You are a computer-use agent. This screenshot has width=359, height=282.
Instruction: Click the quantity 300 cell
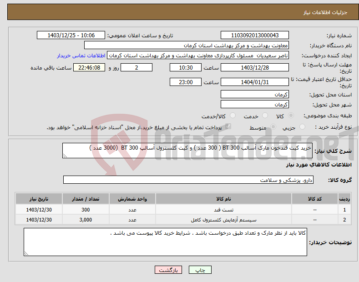(86, 210)
